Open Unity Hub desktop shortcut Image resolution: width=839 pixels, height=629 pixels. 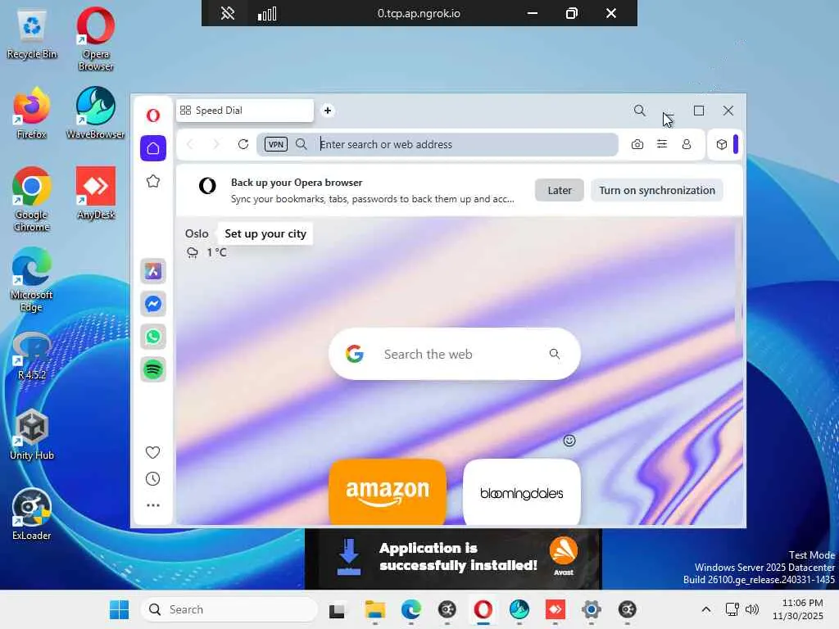(x=32, y=434)
